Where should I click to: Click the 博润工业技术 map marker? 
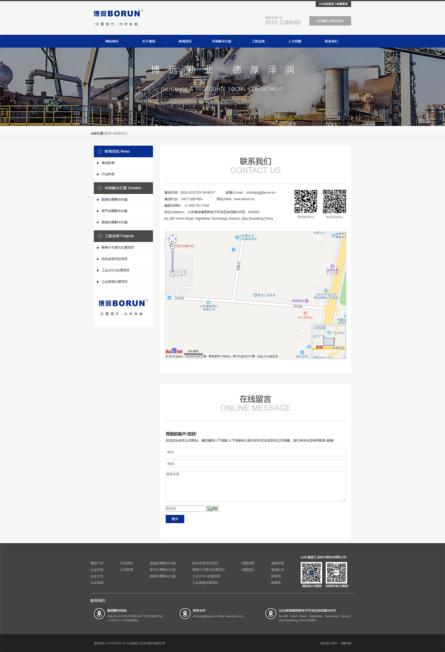pos(255,295)
